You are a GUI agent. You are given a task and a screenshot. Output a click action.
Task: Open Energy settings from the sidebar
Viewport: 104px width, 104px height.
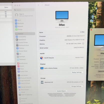[19, 29]
